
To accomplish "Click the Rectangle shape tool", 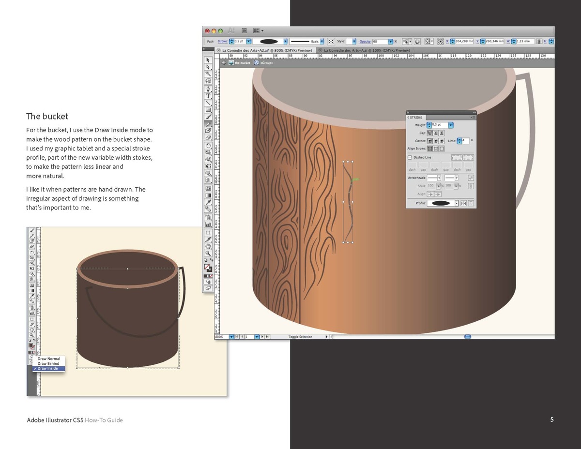I will [208, 110].
